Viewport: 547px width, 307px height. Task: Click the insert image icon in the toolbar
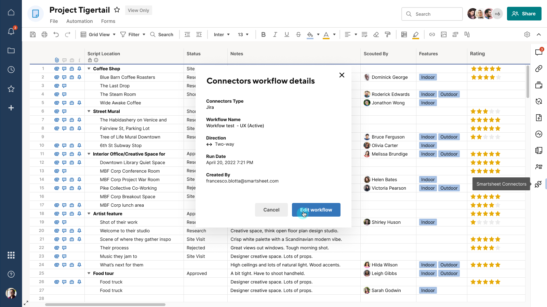click(444, 34)
